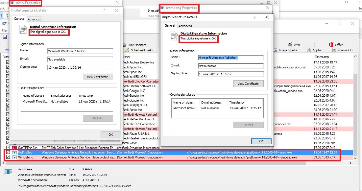Click Signing time field showing 1:35:12
The image size is (362, 191).
tap(231, 74)
